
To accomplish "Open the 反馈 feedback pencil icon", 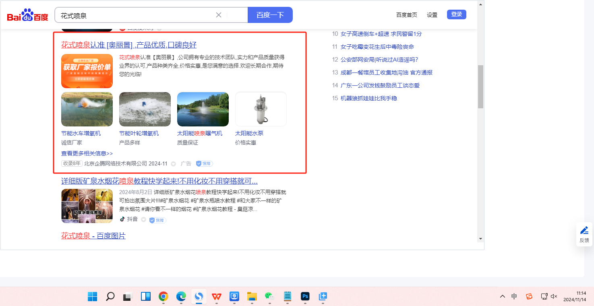I will [x=584, y=231].
